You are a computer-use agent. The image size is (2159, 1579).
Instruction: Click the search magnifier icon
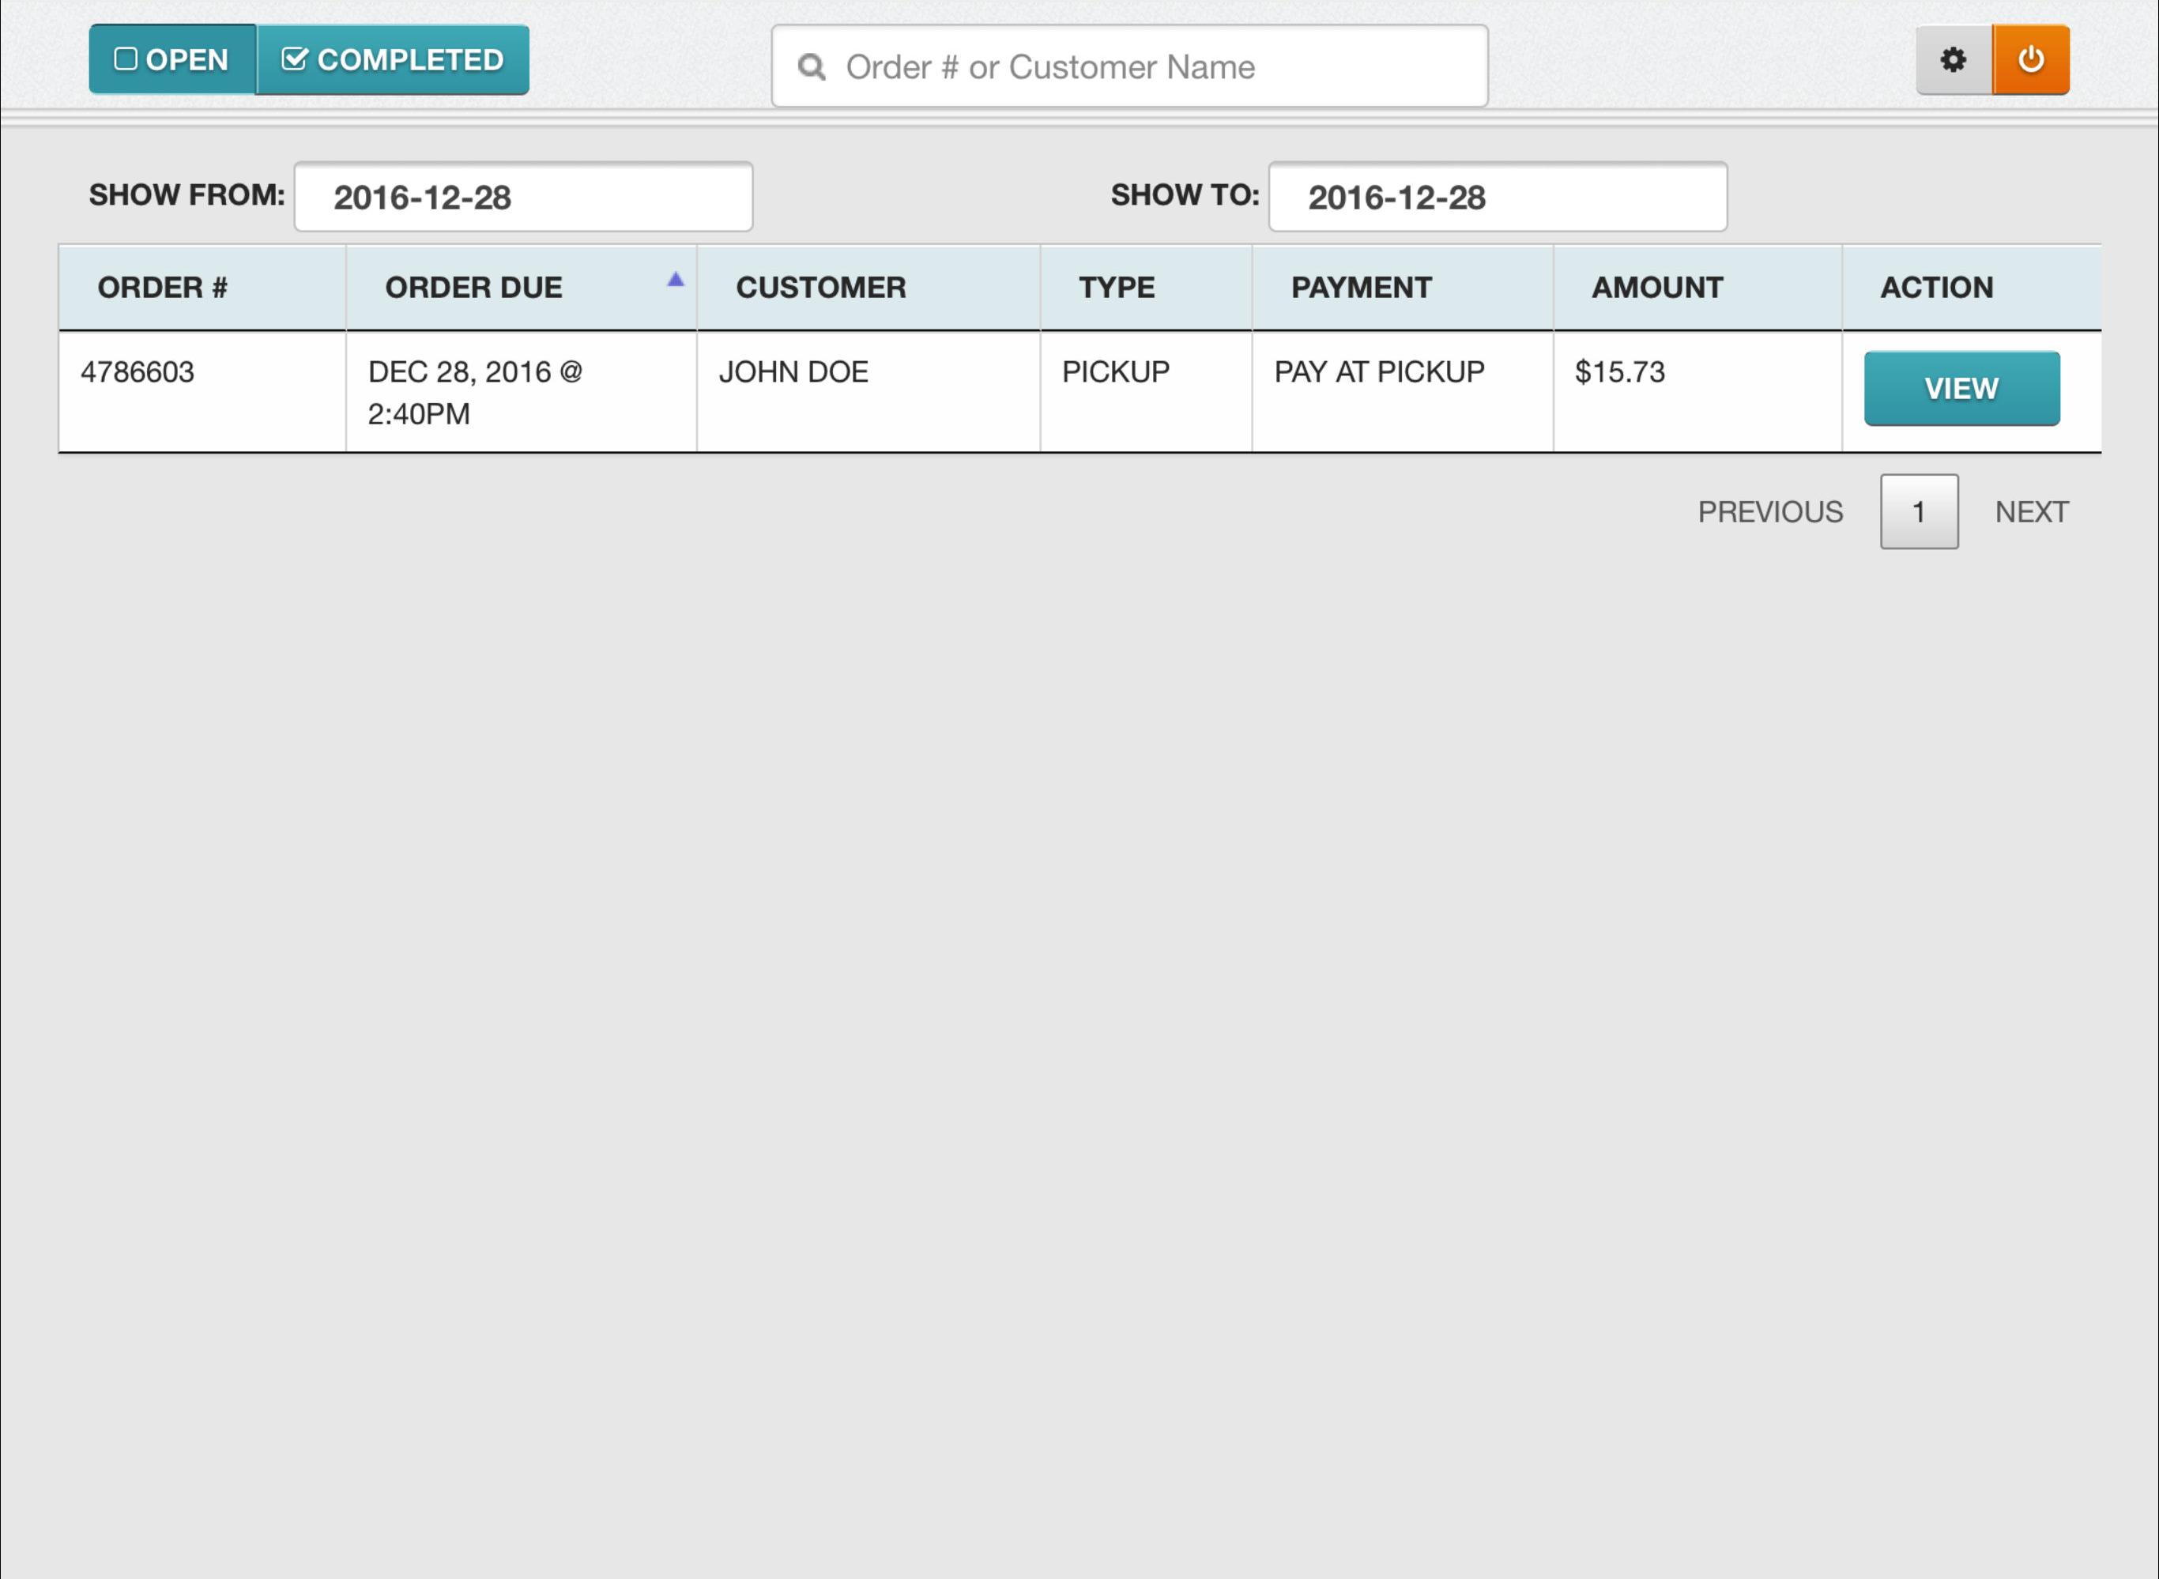coord(813,67)
